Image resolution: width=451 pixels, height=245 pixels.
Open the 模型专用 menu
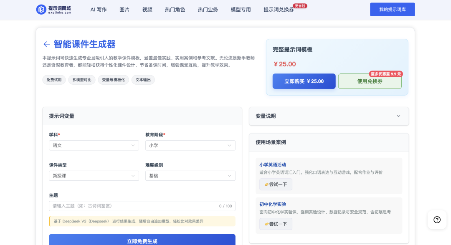(241, 10)
